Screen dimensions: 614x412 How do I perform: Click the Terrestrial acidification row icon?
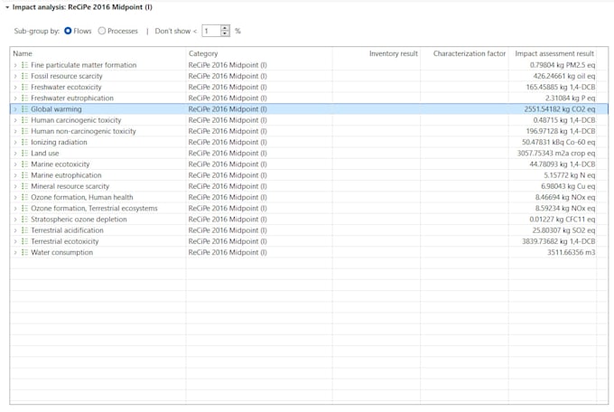pos(24,230)
